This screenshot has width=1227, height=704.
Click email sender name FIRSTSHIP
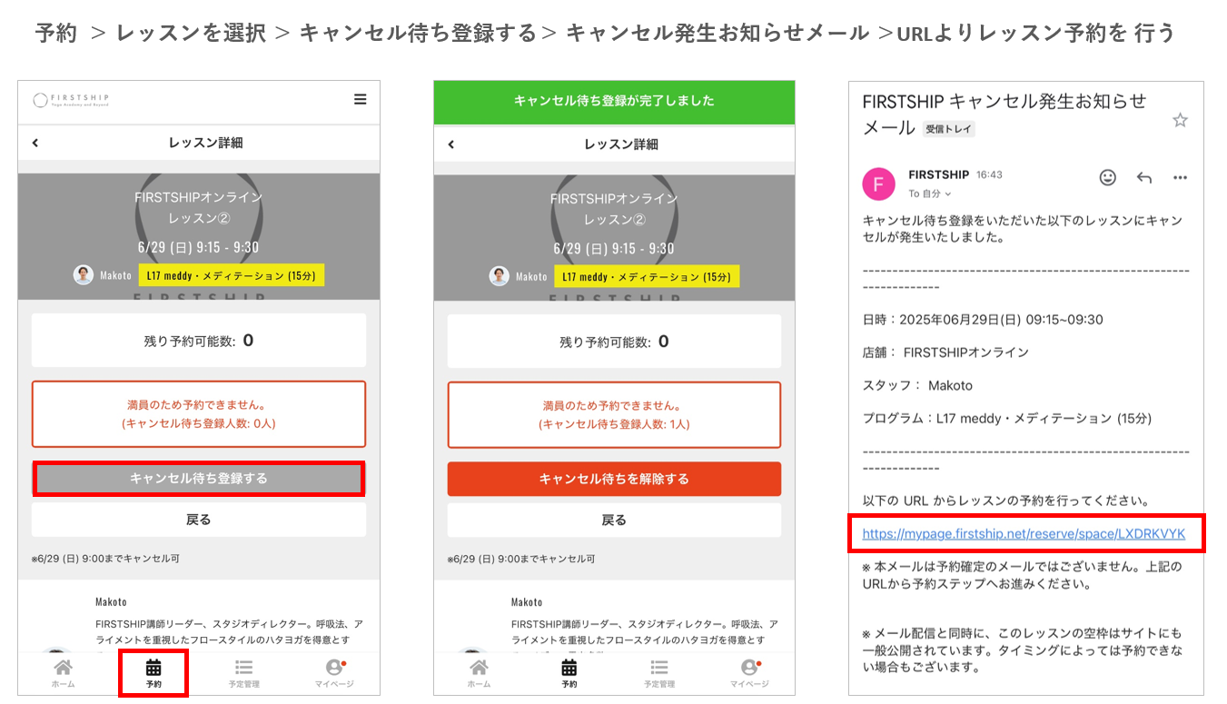pyautogui.click(x=939, y=174)
